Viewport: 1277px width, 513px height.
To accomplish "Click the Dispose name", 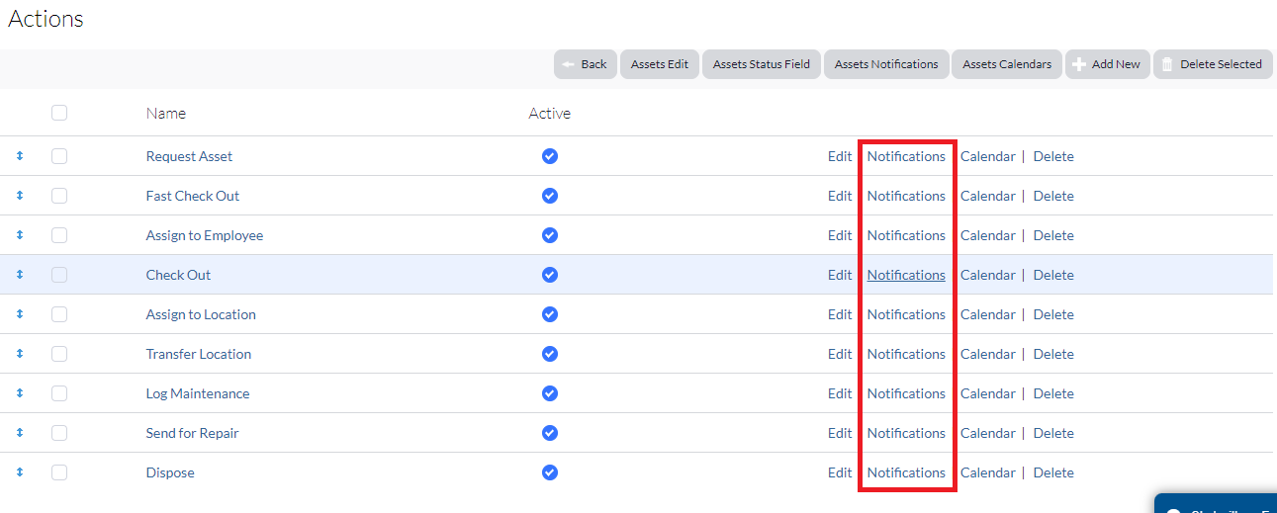I will [x=170, y=472].
